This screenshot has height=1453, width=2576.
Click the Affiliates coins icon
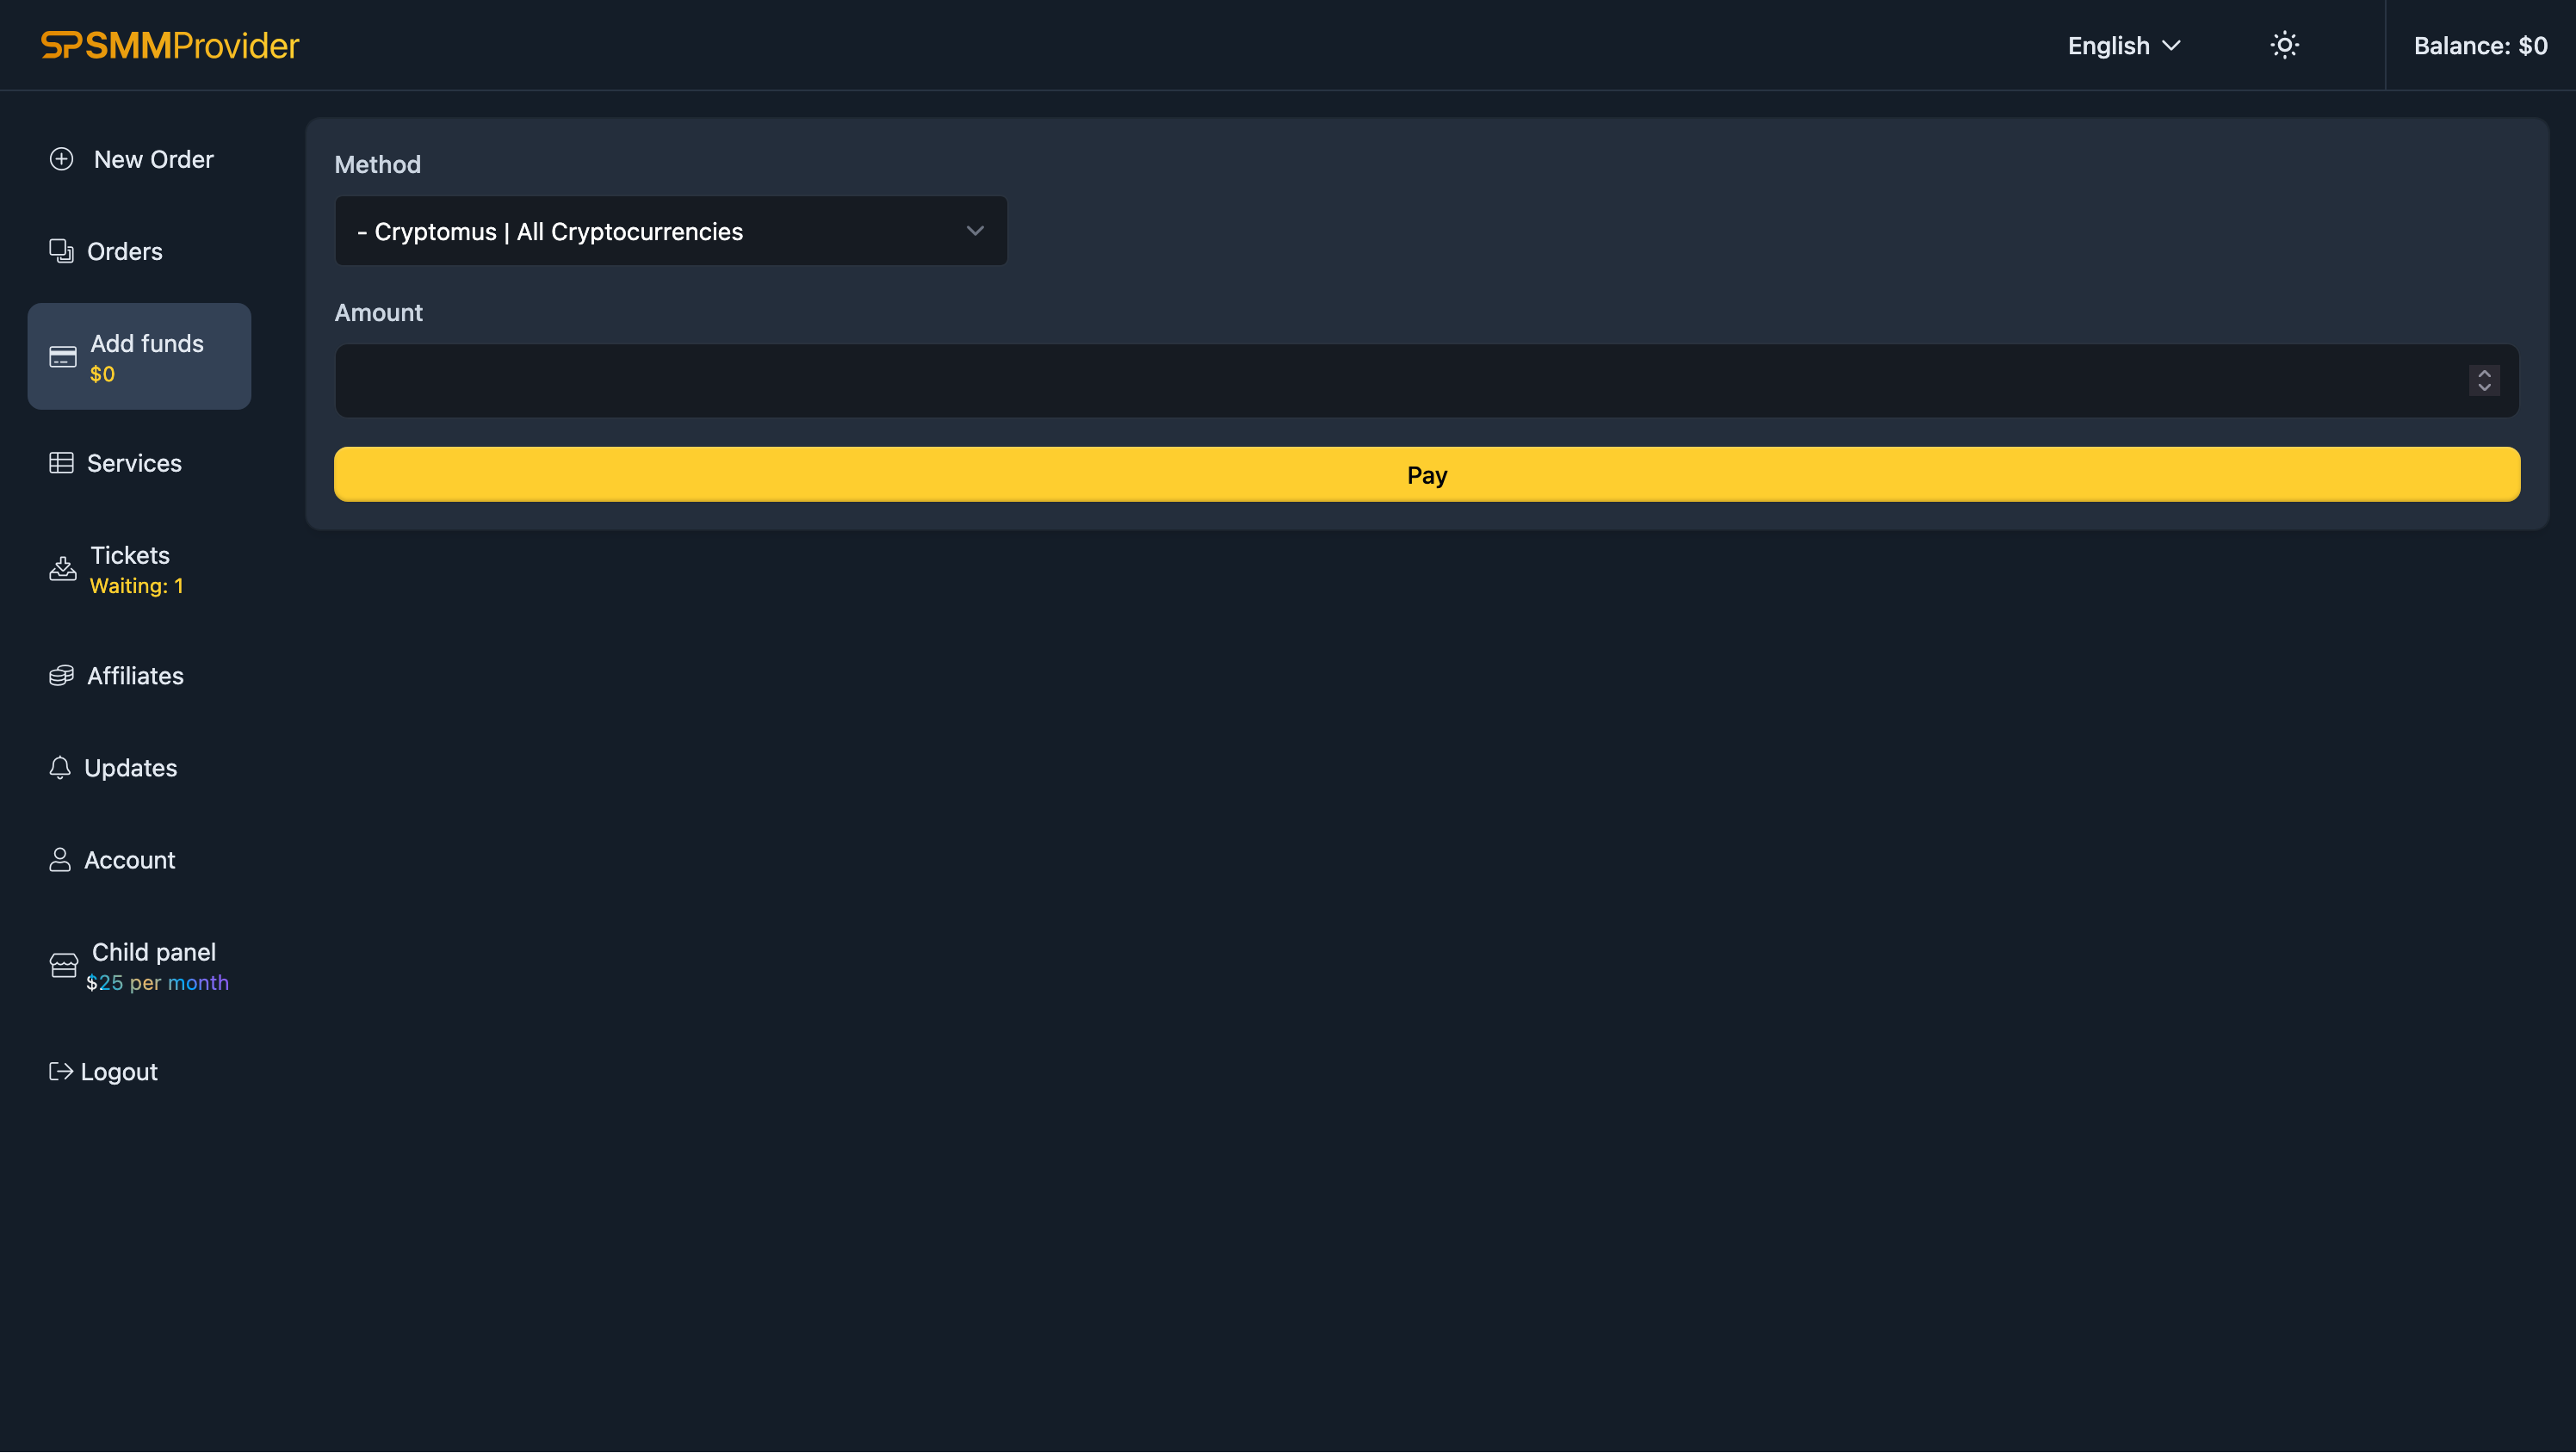[61, 676]
